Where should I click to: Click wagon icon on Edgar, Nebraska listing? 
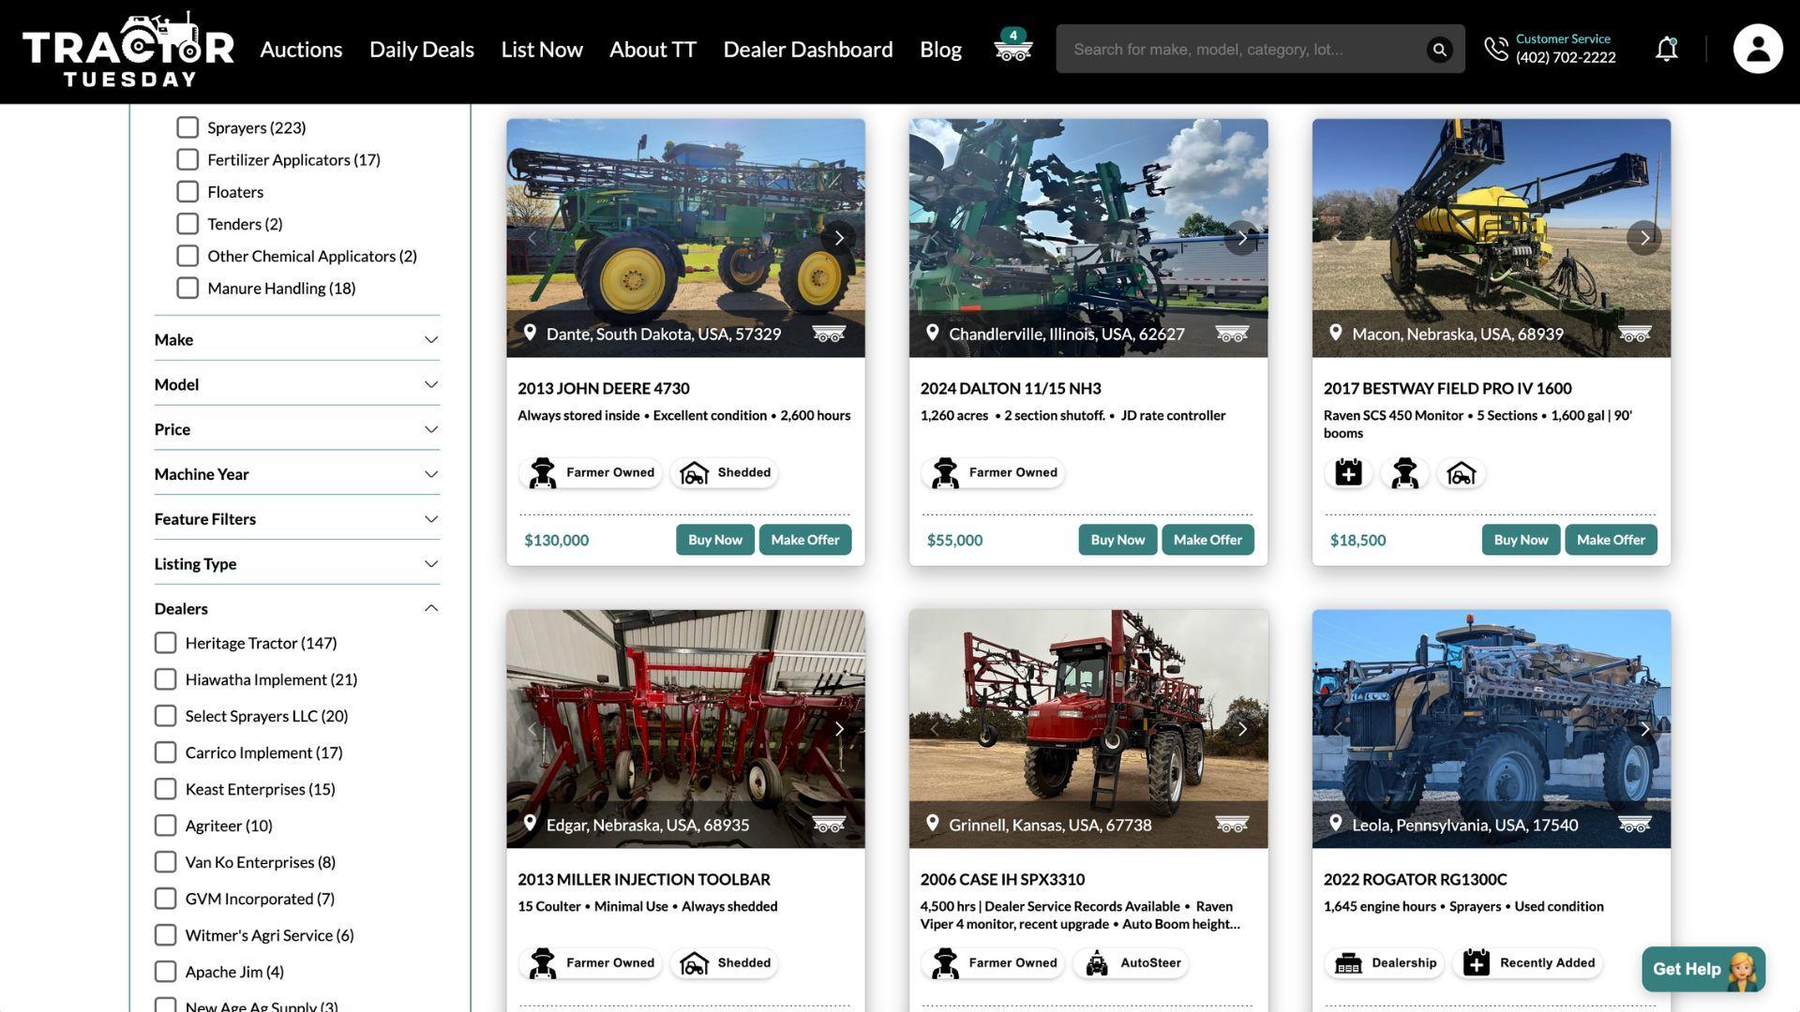click(x=829, y=825)
